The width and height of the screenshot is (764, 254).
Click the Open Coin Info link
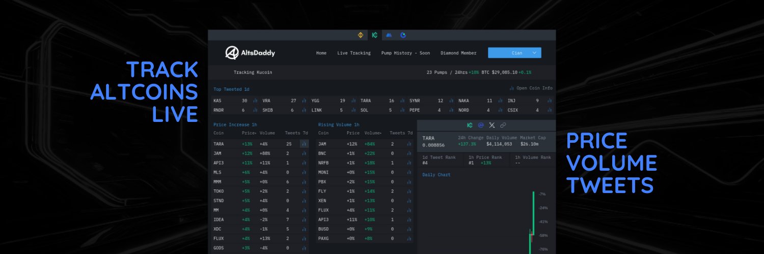pos(531,88)
